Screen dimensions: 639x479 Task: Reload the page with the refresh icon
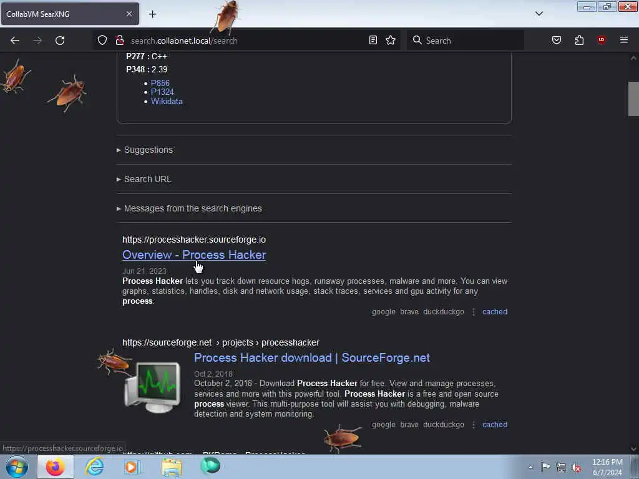(x=60, y=41)
